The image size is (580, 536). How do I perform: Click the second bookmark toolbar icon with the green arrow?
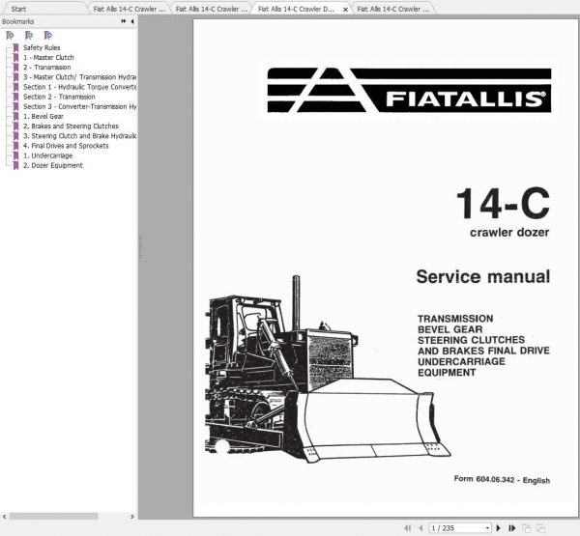29,36
